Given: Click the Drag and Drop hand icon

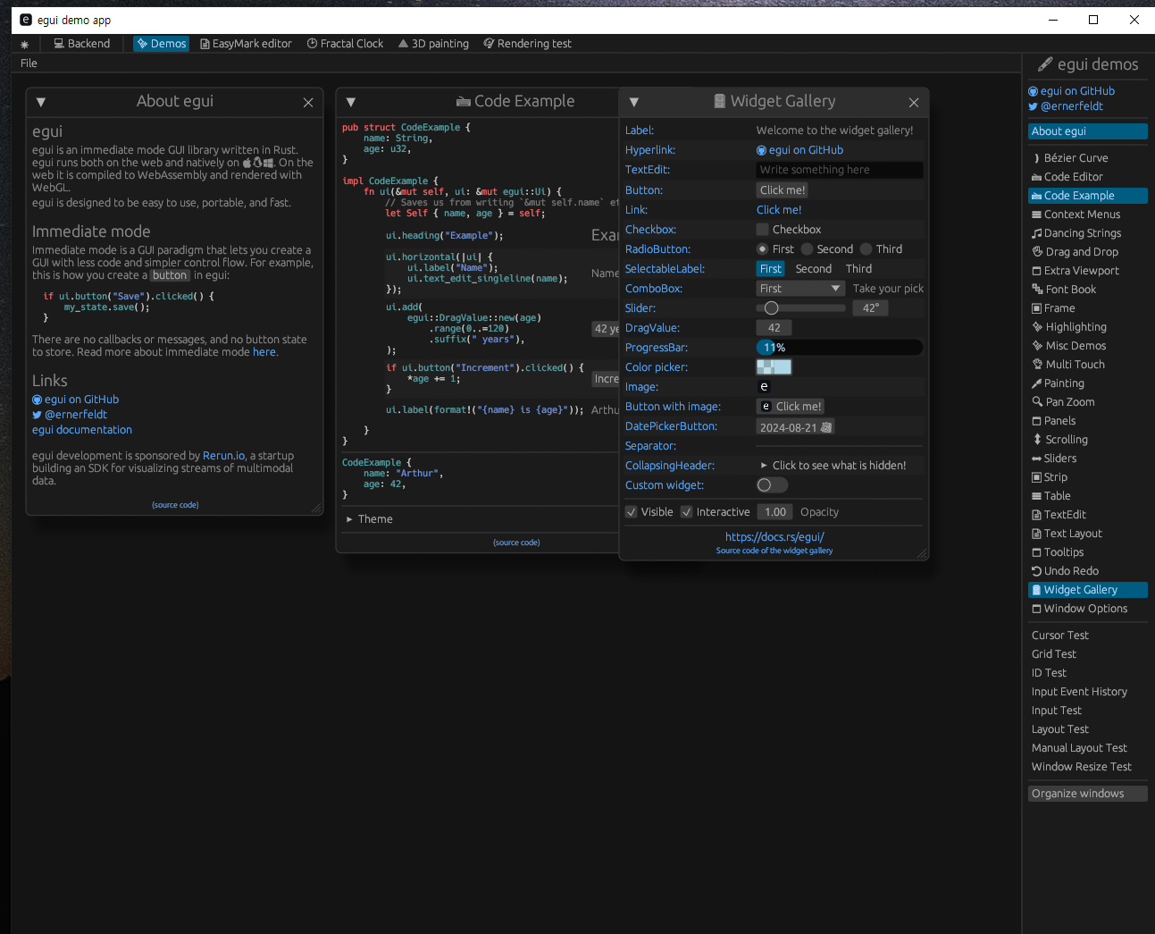Looking at the screenshot, I should pyautogui.click(x=1038, y=252).
